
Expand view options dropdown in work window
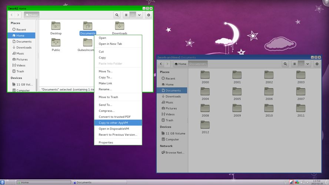coord(139,15)
